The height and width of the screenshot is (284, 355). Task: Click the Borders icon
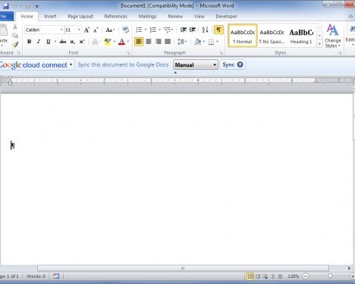211,42
